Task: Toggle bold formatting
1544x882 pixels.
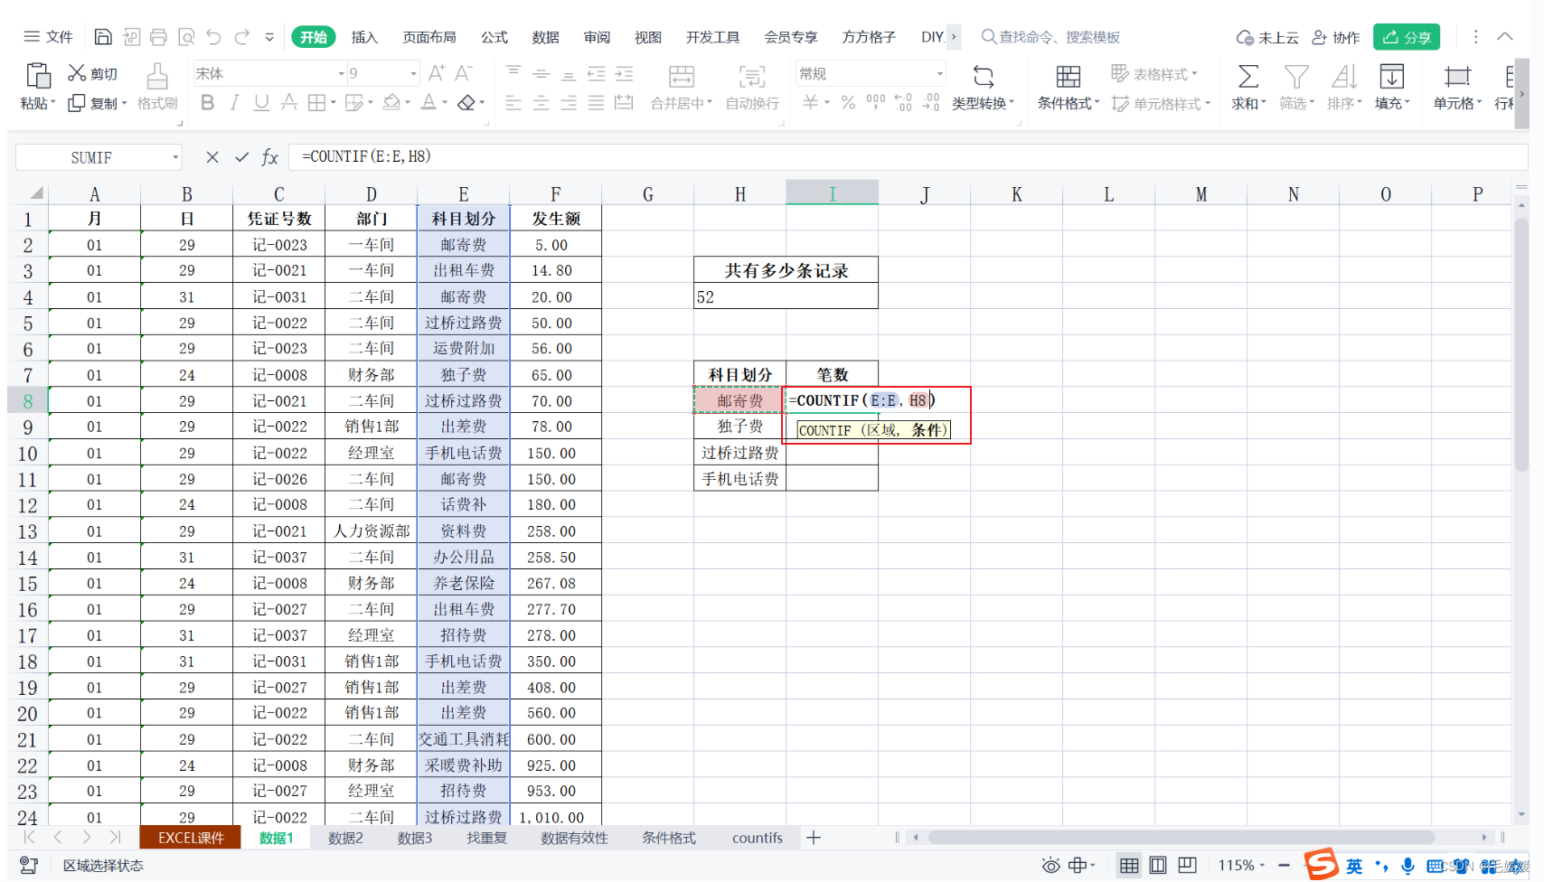Action: 207,103
